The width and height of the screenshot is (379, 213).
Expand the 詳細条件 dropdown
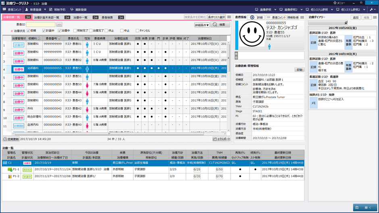[x=202, y=25]
